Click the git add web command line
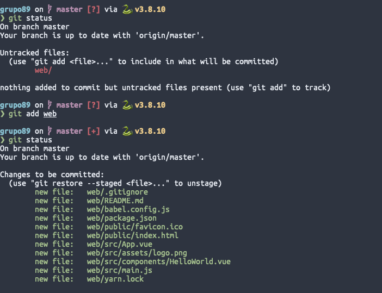This screenshot has height=293, width=382. pos(28,114)
